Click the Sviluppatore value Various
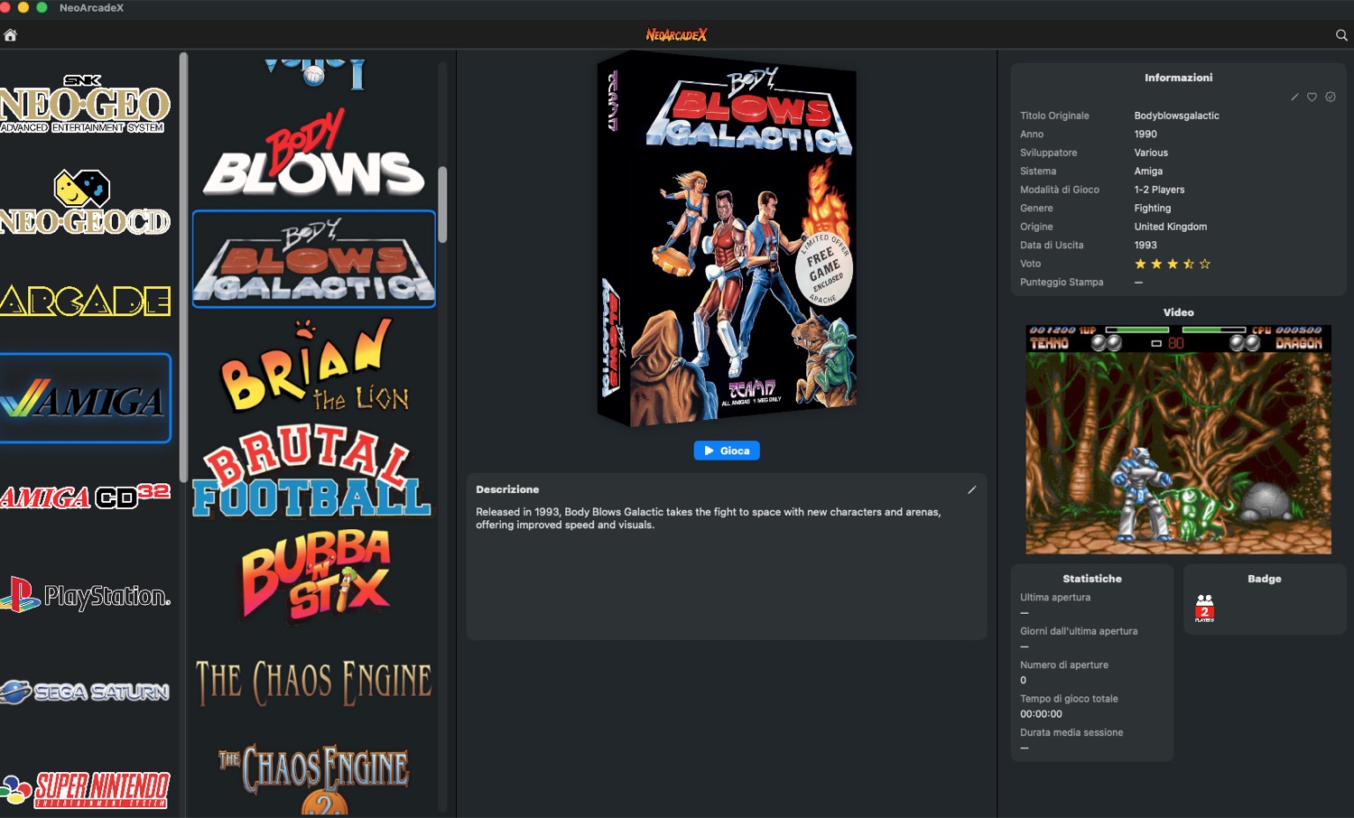 coord(1151,153)
